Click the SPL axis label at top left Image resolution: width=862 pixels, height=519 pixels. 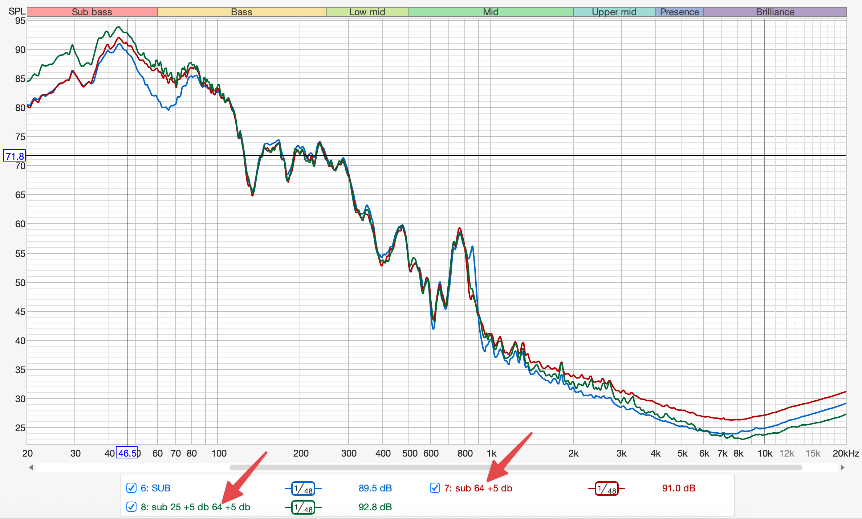click(17, 11)
